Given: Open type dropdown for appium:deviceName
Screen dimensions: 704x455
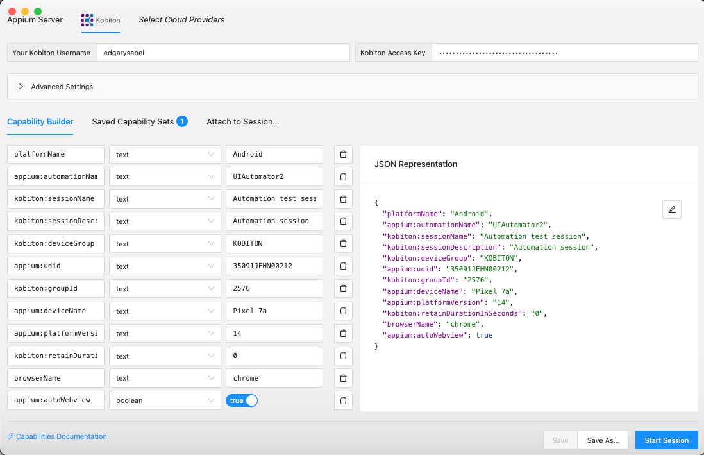Looking at the screenshot, I should point(165,311).
